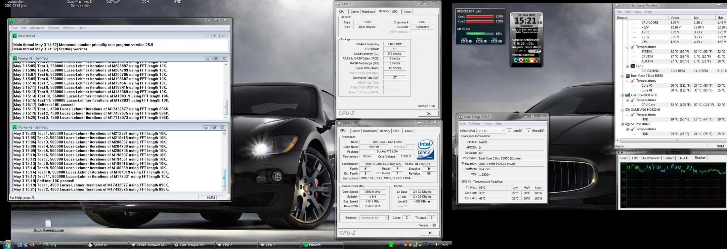The image size is (727, 249).
Task: Click the Worker #1 vertical scrollbar
Action: tap(226, 91)
